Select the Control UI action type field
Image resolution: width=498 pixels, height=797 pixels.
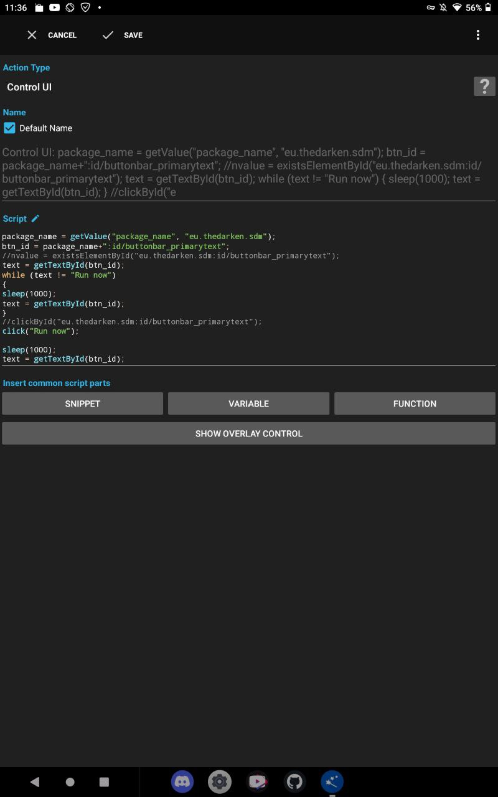[29, 87]
